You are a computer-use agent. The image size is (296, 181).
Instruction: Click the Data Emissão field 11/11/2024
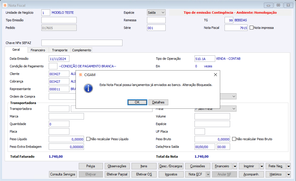point(59,59)
